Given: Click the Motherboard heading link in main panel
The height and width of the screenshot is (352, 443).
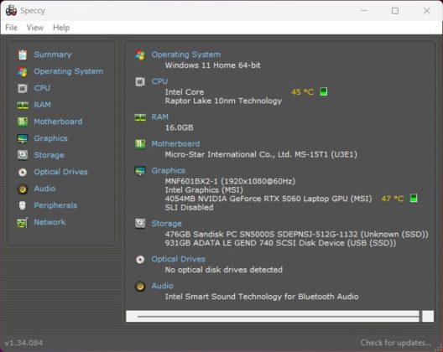Looking at the screenshot, I should (x=175, y=143).
